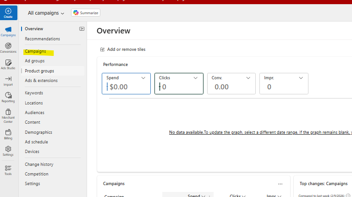352x197 pixels.
Task: Select Ad schedule in the side menu
Action: [x=36, y=142]
